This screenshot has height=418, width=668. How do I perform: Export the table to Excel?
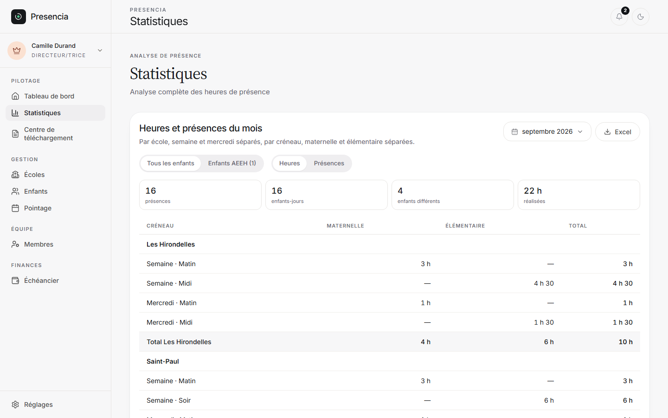pyautogui.click(x=617, y=132)
